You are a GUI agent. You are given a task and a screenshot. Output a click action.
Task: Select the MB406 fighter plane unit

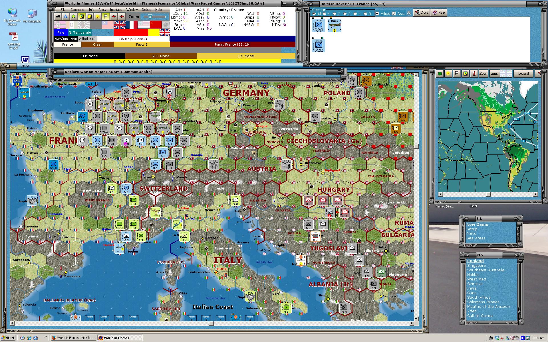coord(334,26)
